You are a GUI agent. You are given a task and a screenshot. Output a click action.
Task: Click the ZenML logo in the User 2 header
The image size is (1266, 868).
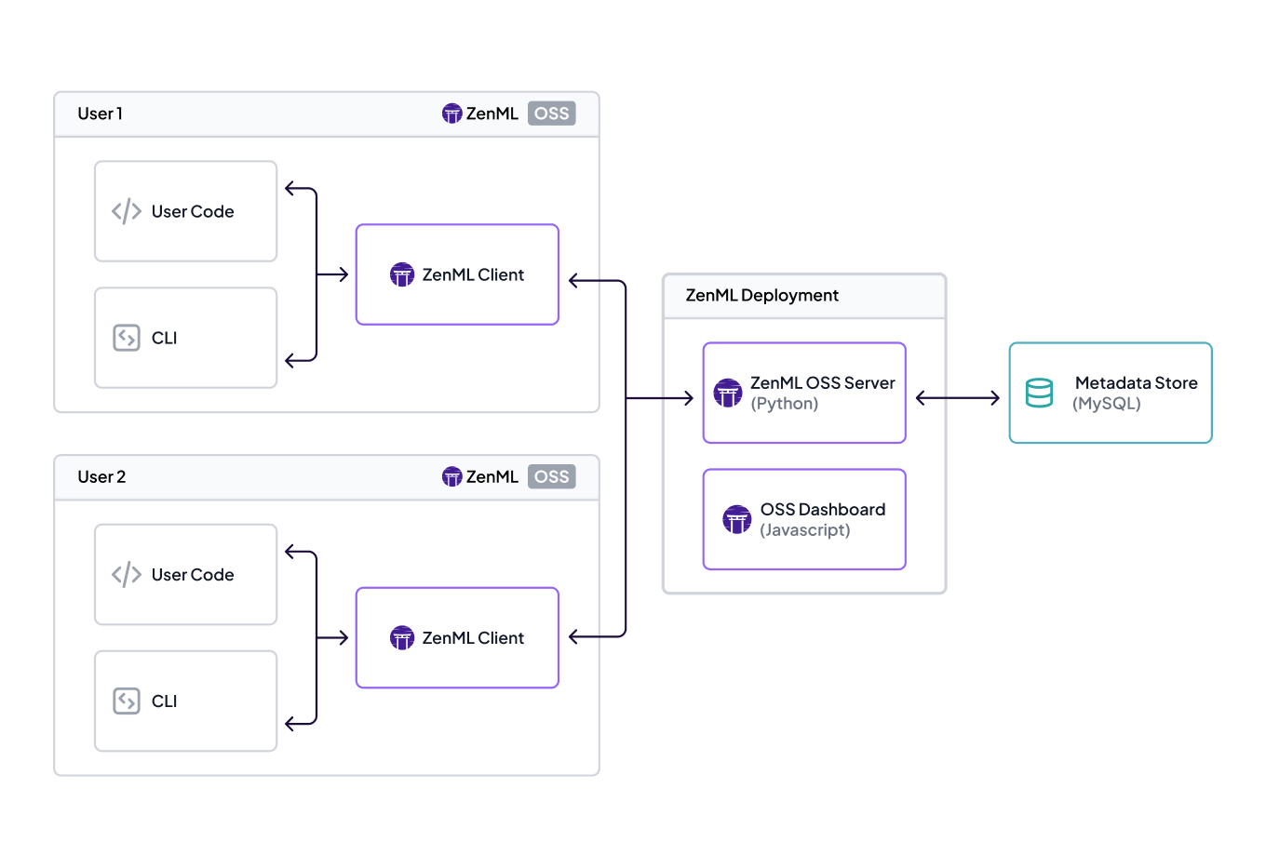click(452, 476)
